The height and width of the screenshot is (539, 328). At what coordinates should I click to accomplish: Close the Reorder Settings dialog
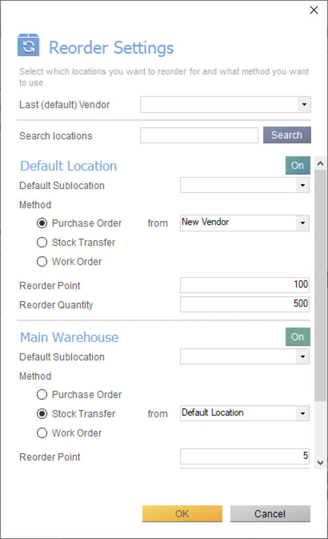(314, 11)
